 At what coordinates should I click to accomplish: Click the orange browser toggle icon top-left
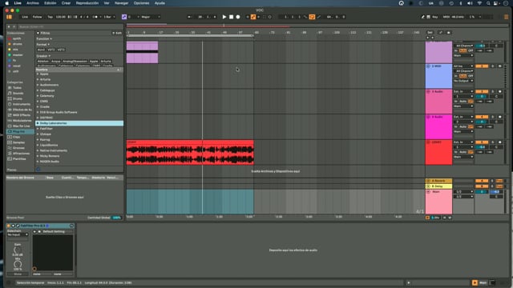point(9,17)
